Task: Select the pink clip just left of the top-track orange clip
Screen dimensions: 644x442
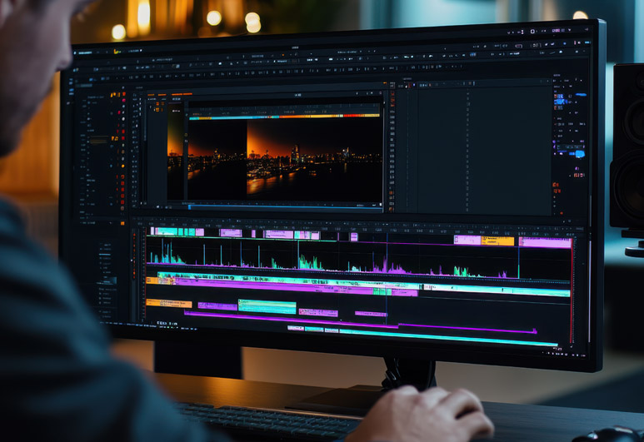Action: [x=467, y=240]
